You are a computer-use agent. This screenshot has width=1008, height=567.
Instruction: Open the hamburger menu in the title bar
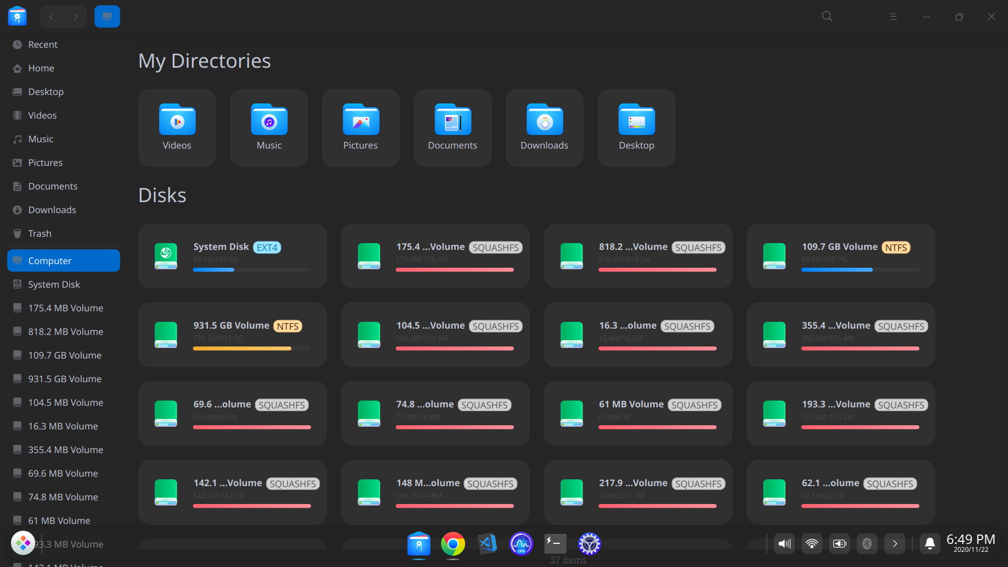click(x=894, y=16)
